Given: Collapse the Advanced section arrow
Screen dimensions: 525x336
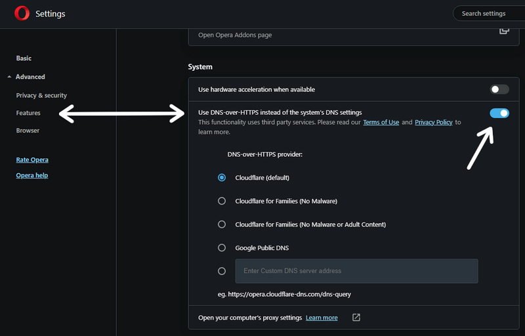Looking at the screenshot, I should [x=9, y=77].
